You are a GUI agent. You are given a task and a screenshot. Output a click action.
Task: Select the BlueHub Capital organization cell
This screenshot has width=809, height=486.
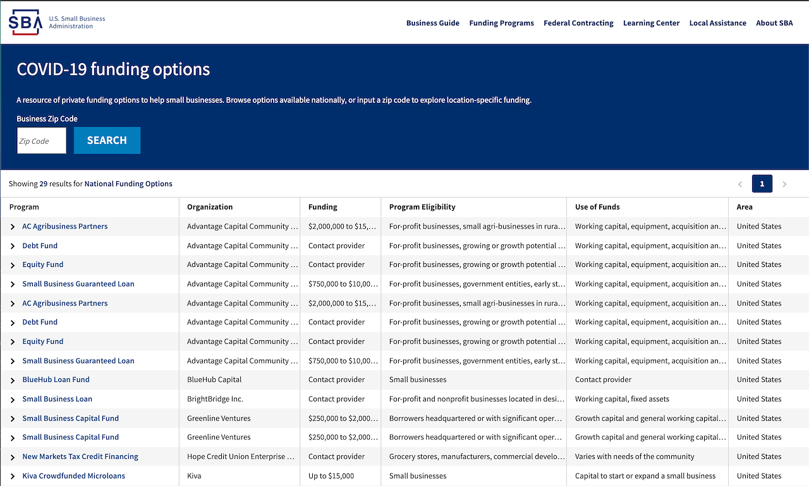click(x=214, y=379)
